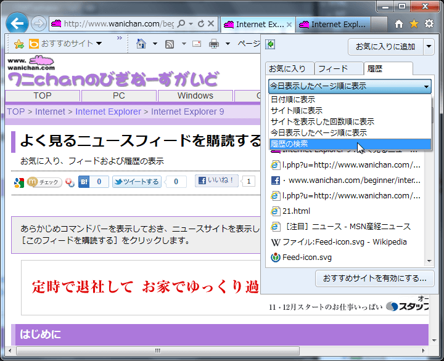Open the Feeds button dropdown arrow

(184, 44)
